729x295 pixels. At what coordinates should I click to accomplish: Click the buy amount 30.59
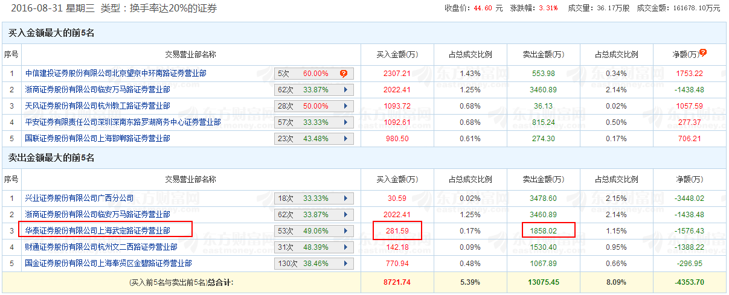(x=397, y=198)
